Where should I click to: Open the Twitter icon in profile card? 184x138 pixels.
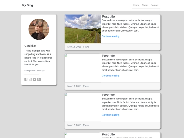[34, 79]
